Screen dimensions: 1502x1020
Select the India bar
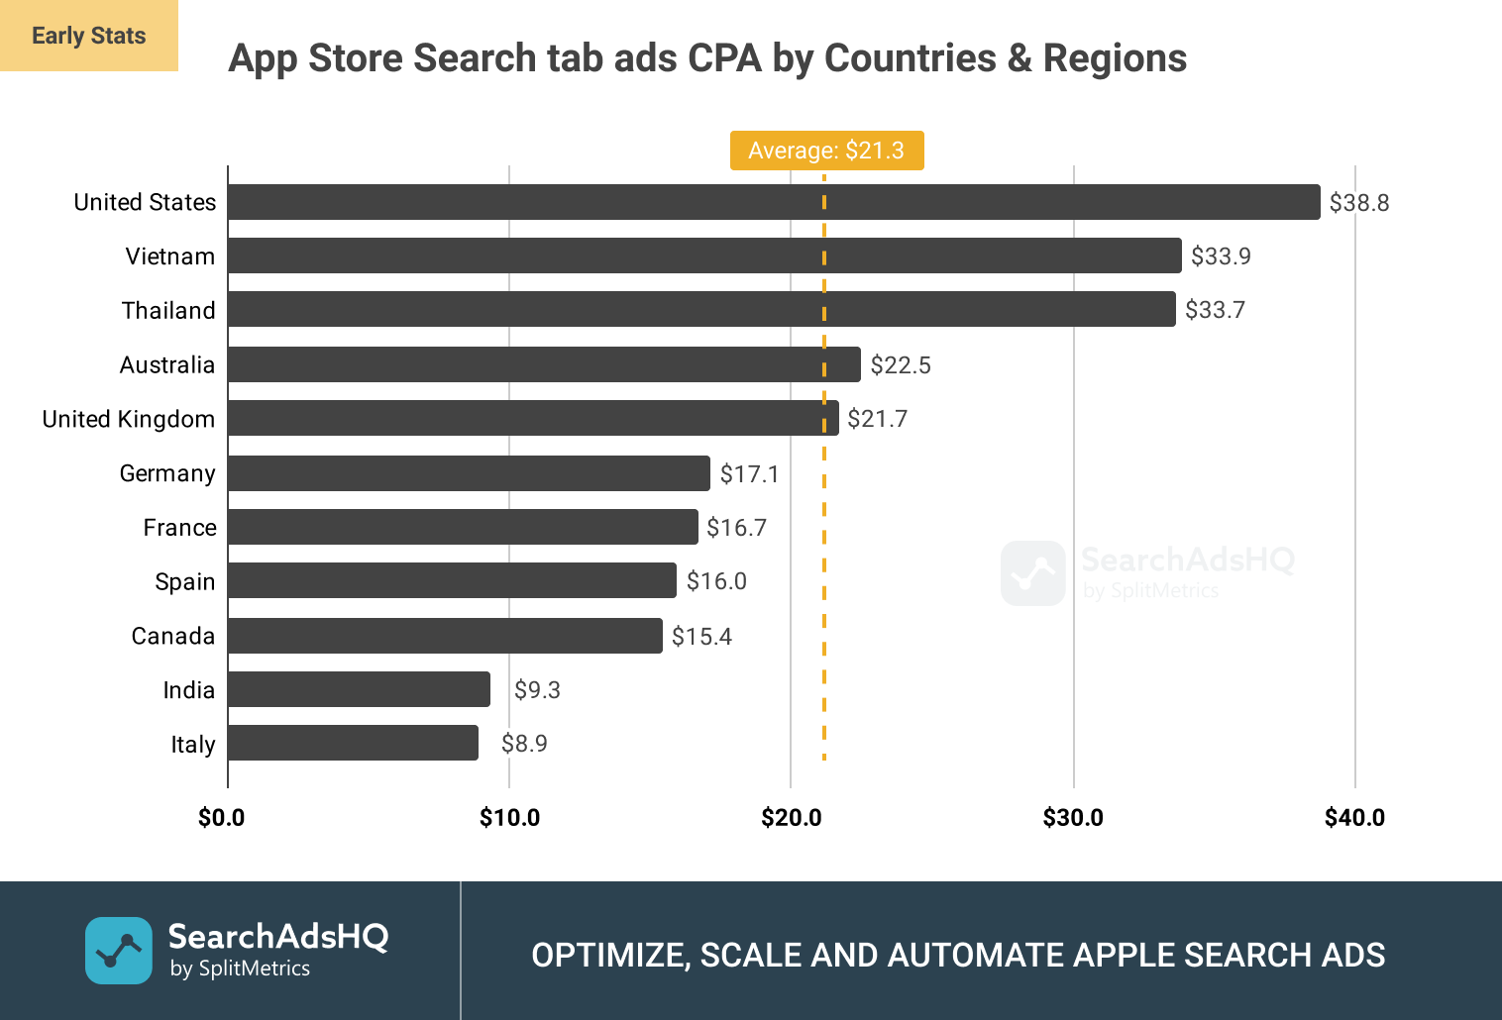point(359,689)
